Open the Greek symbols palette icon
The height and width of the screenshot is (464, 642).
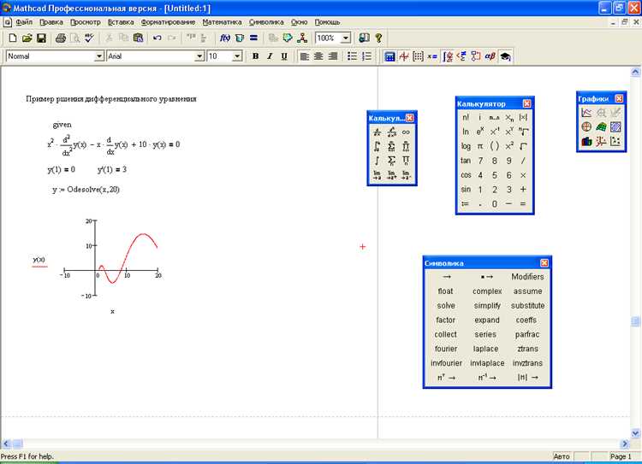490,56
